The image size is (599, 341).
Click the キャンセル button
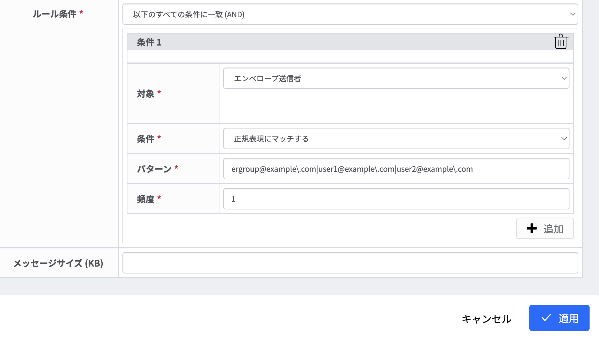tap(486, 319)
